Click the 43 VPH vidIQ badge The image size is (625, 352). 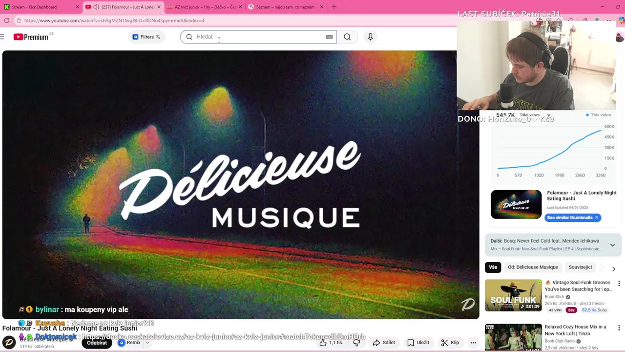(555, 310)
